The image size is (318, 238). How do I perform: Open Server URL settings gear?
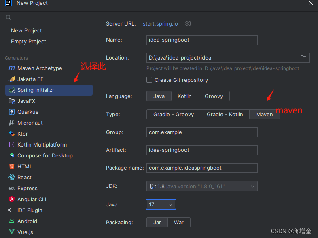(188, 23)
